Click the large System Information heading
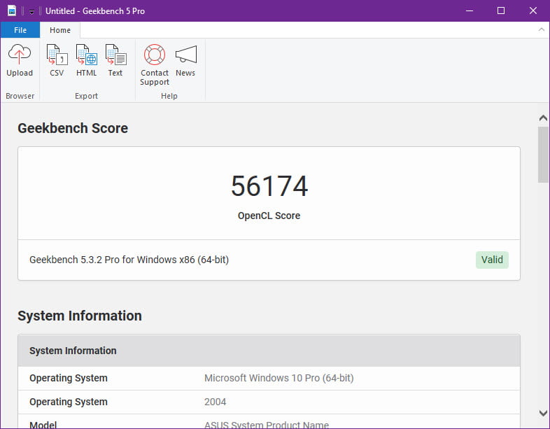Screen dimensions: 550x429 80,316
